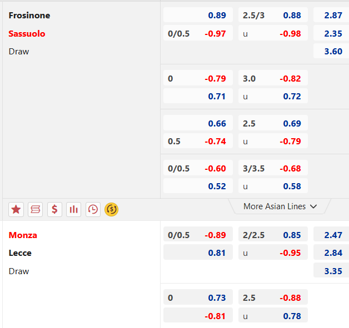Select handicap 0 odds -0.79
Screen dimensions: 349x328
click(198, 78)
